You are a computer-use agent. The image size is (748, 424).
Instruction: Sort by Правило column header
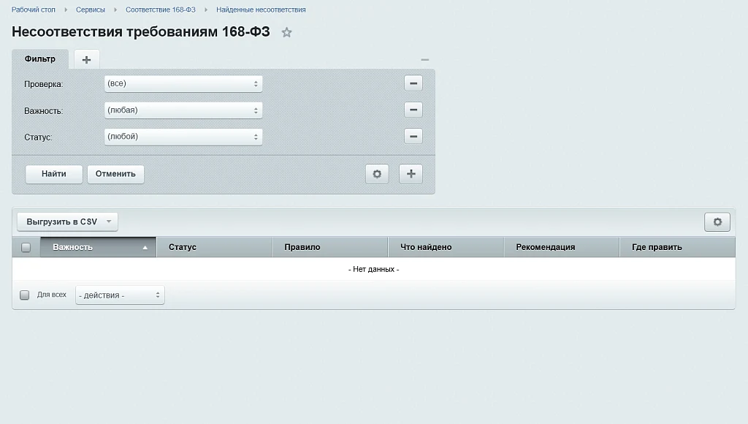tap(330, 247)
